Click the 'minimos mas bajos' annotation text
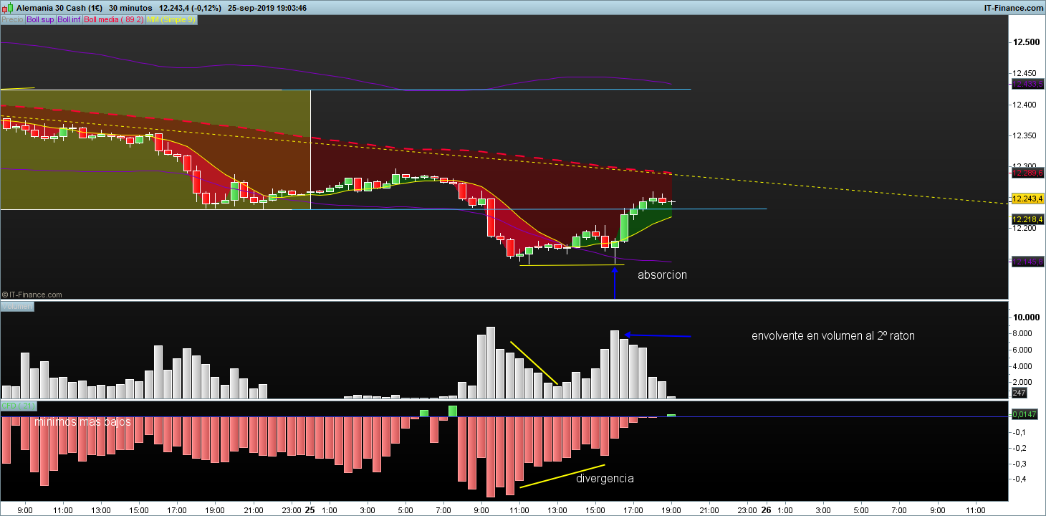The image size is (1046, 516). tap(82, 422)
